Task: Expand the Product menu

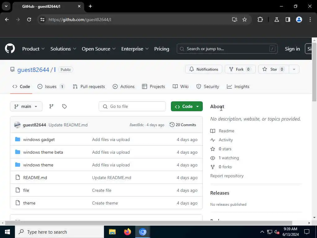Action: point(33,49)
